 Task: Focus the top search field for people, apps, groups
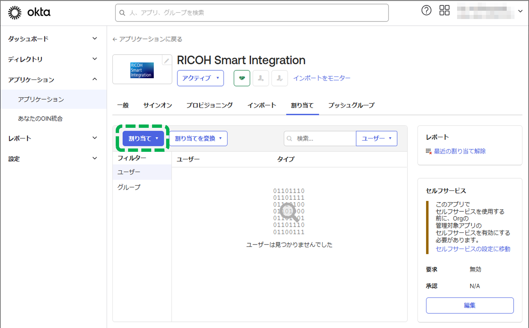(x=252, y=13)
